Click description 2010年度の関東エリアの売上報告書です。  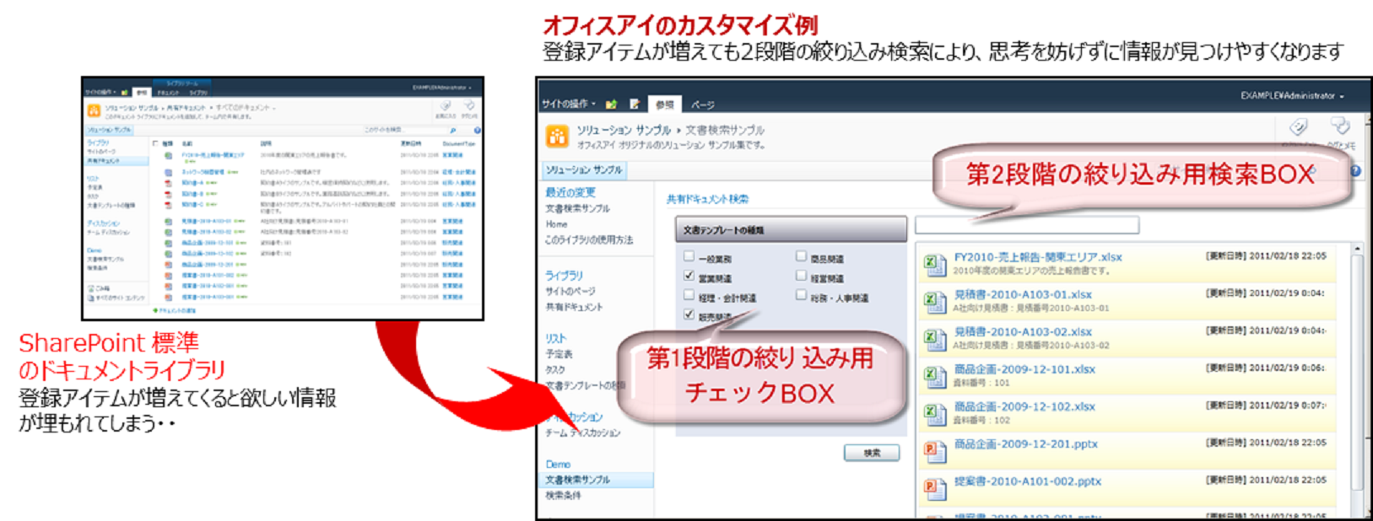1031,271
